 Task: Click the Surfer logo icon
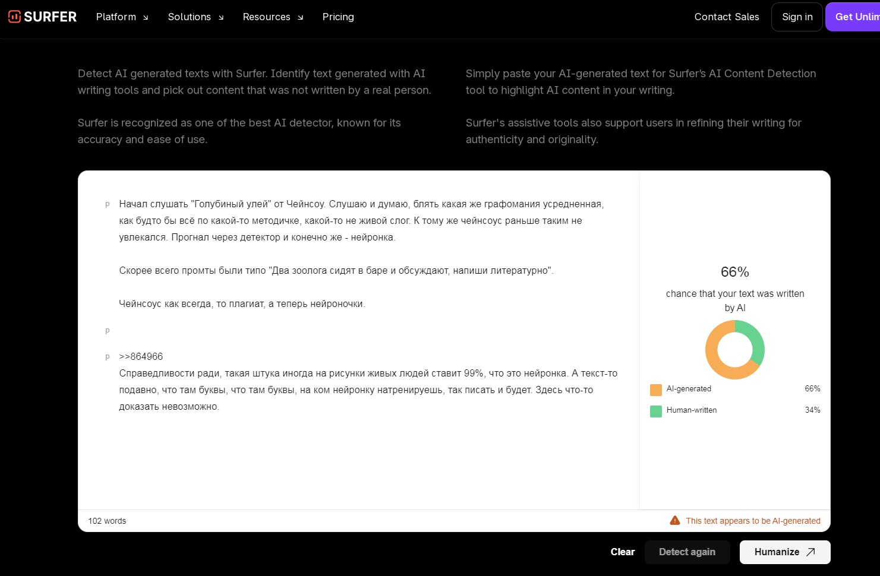(x=14, y=17)
